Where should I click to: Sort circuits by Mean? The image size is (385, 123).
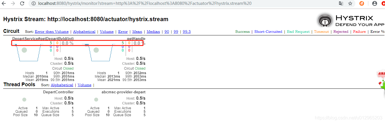point(137,32)
